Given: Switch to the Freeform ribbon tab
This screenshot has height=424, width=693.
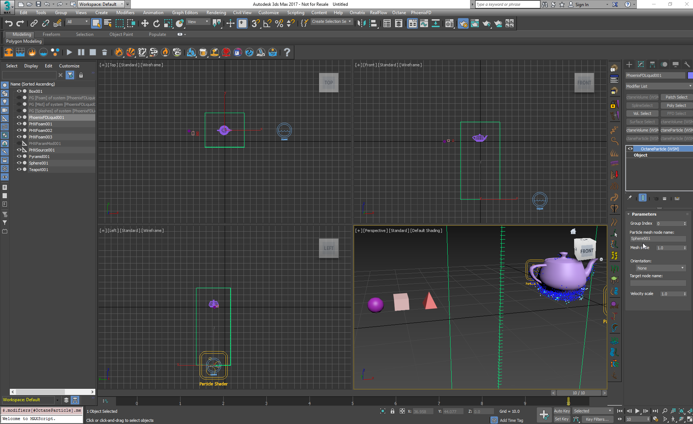Looking at the screenshot, I should pos(51,34).
